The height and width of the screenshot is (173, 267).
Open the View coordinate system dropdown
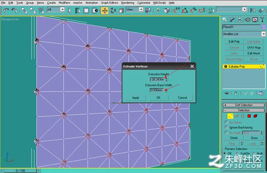pos(134,10)
